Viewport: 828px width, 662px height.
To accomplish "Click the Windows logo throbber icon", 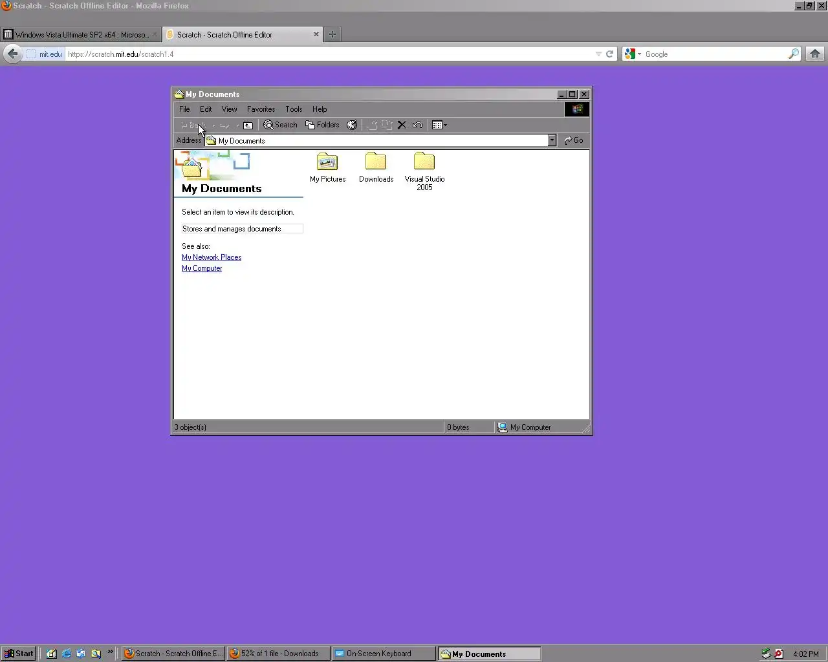I will (577, 109).
